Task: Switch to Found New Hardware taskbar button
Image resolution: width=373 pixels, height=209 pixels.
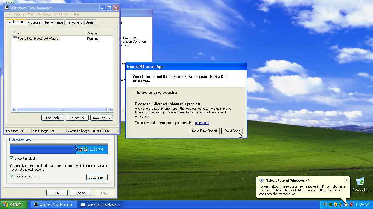Action: [101, 205]
